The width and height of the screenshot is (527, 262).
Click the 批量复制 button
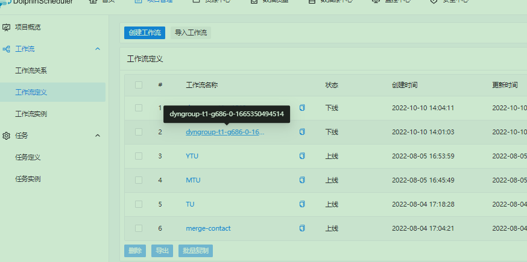195,251
